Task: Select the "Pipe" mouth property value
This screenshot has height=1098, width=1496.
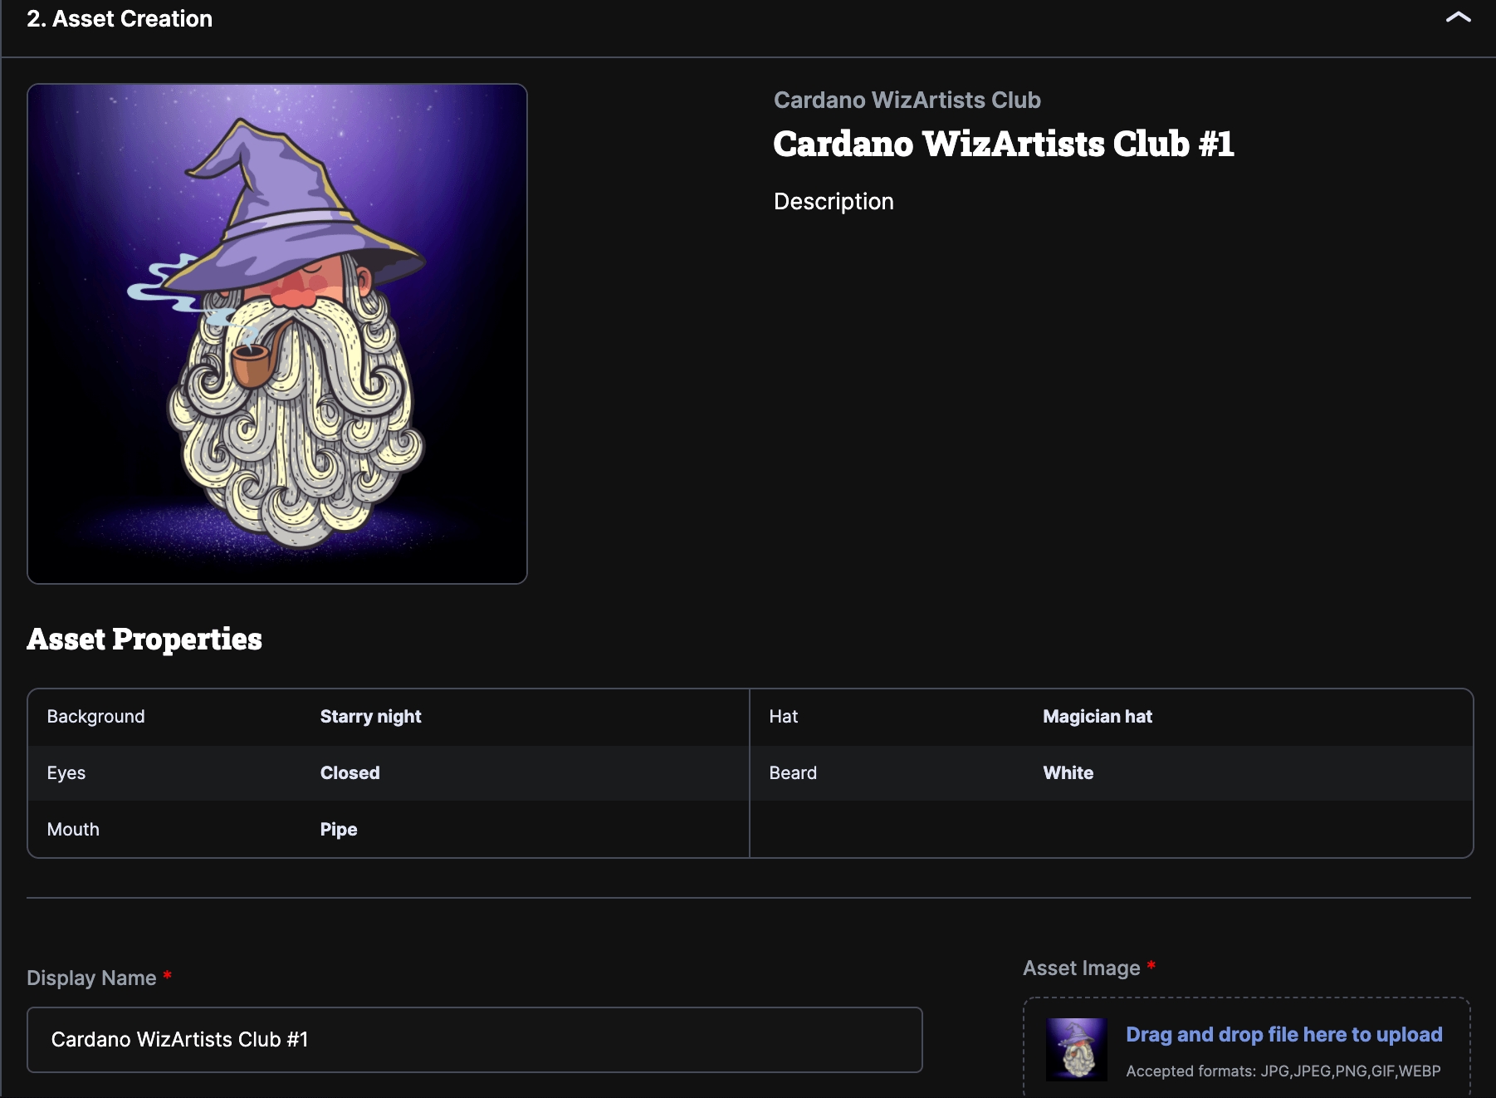Action: [x=339, y=830]
